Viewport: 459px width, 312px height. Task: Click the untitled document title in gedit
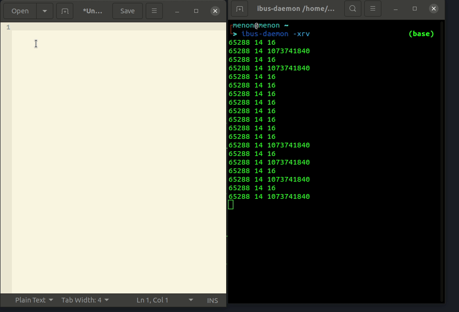pyautogui.click(x=92, y=11)
